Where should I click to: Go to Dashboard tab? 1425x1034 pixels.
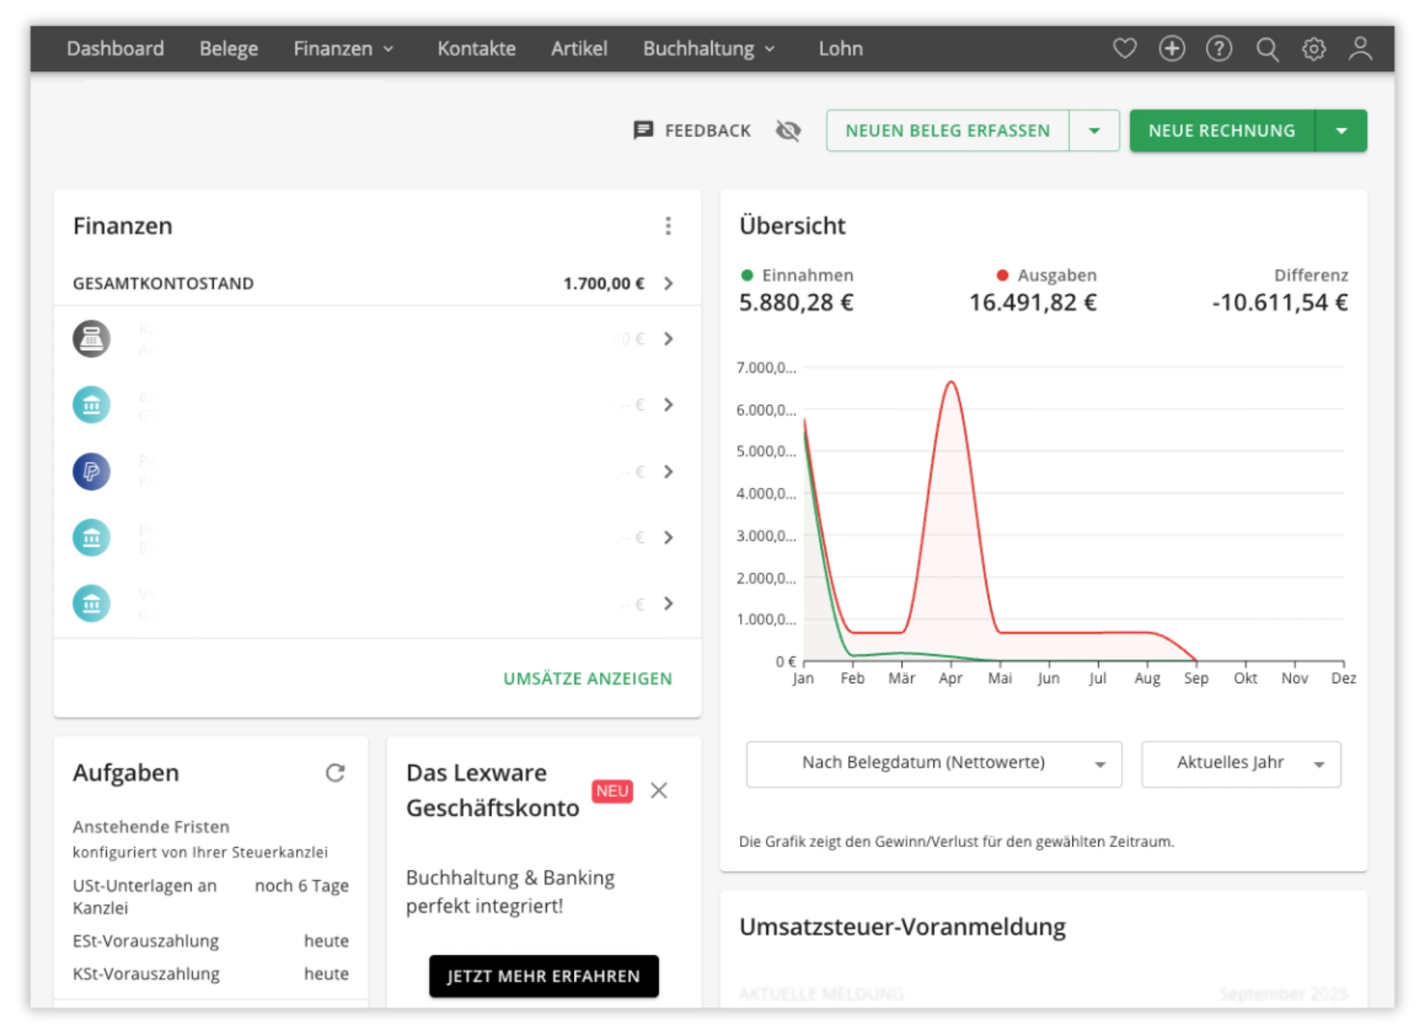(115, 49)
